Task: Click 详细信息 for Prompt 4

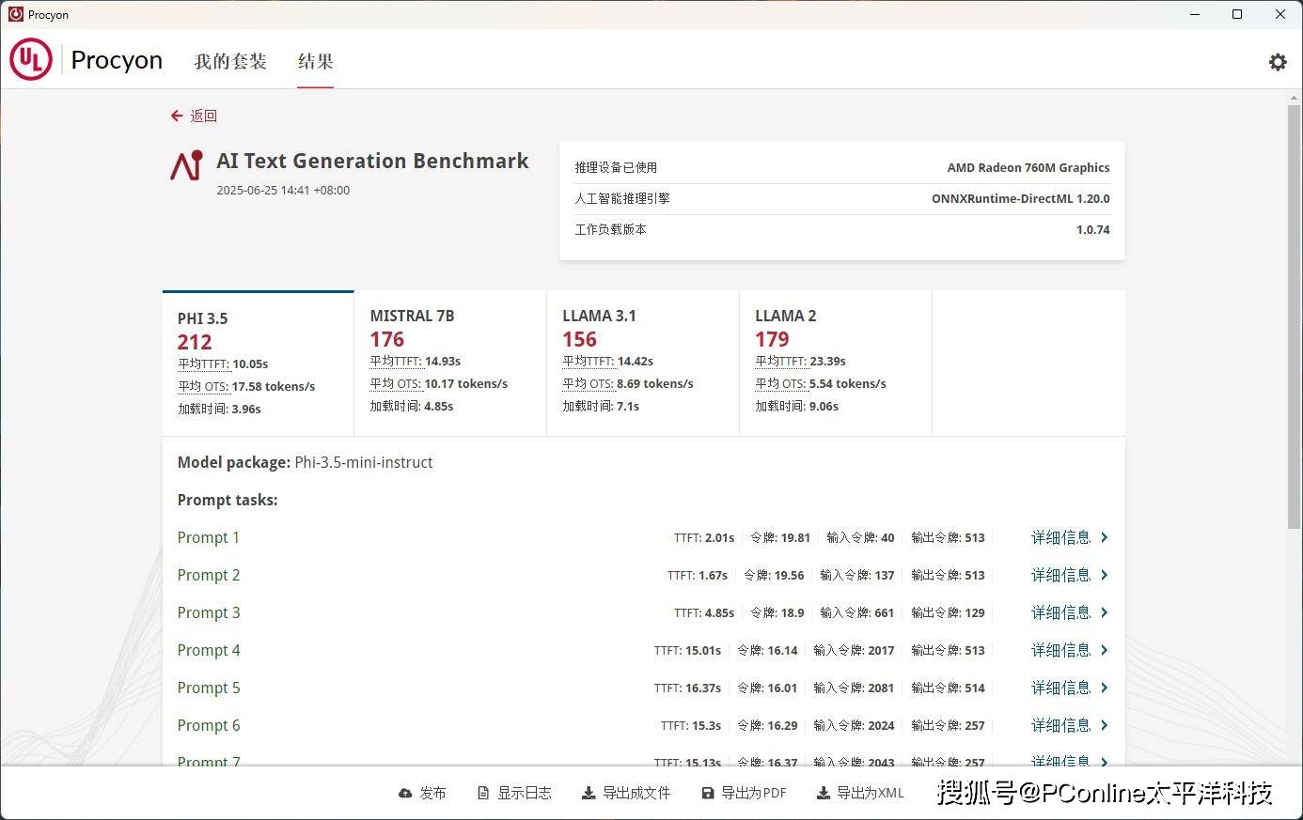Action: point(1060,650)
